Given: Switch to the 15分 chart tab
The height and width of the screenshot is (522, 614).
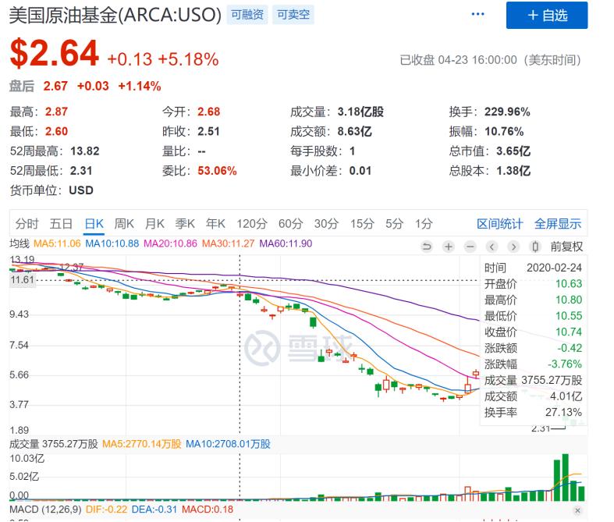Looking at the screenshot, I should (x=362, y=224).
